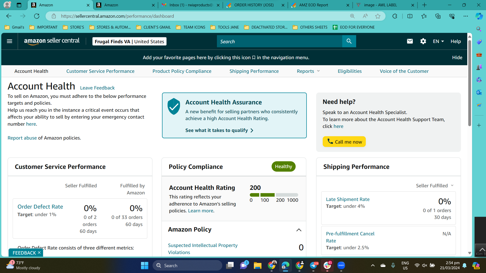Open the Seller Fulfilled dropdown in Shipping Performance
Image resolution: width=486 pixels, height=273 pixels.
[435, 186]
